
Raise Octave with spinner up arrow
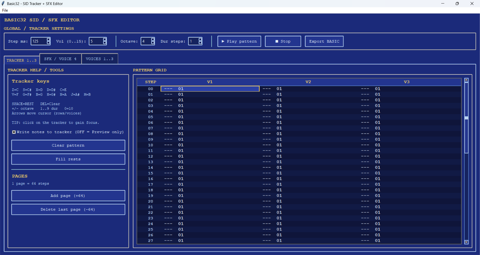[x=153, y=39]
